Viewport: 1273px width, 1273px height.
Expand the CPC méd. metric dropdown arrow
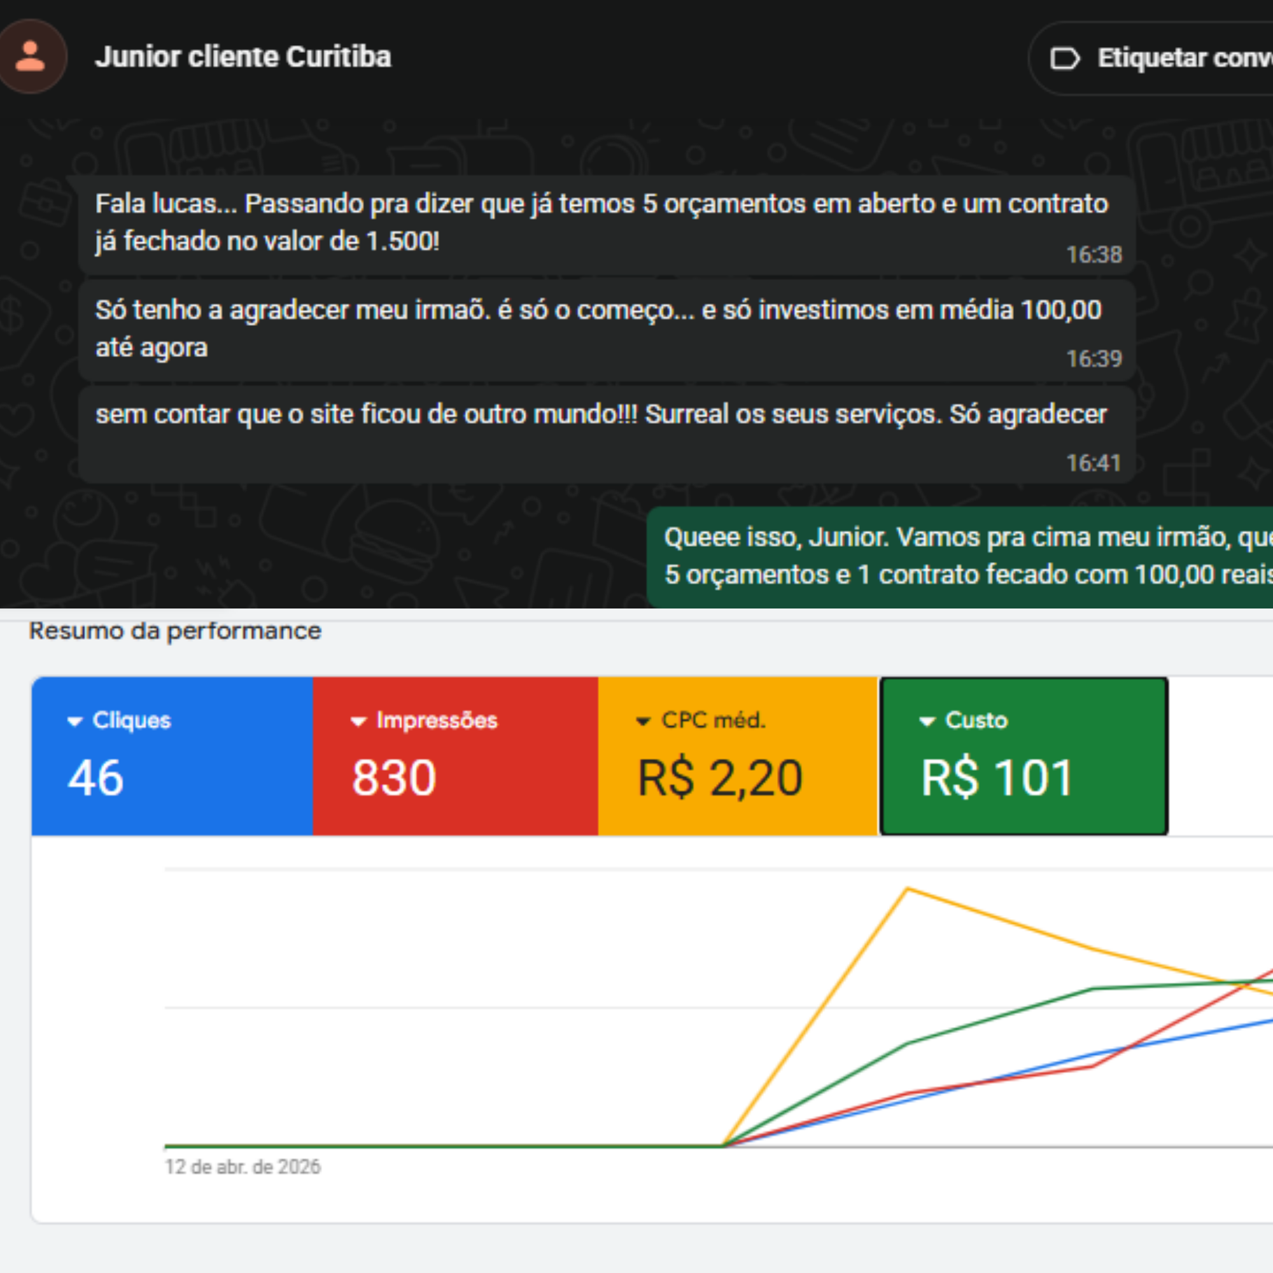pos(643,722)
